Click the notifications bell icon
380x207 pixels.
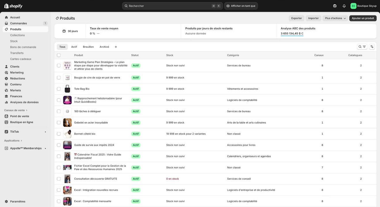coord(344,6)
